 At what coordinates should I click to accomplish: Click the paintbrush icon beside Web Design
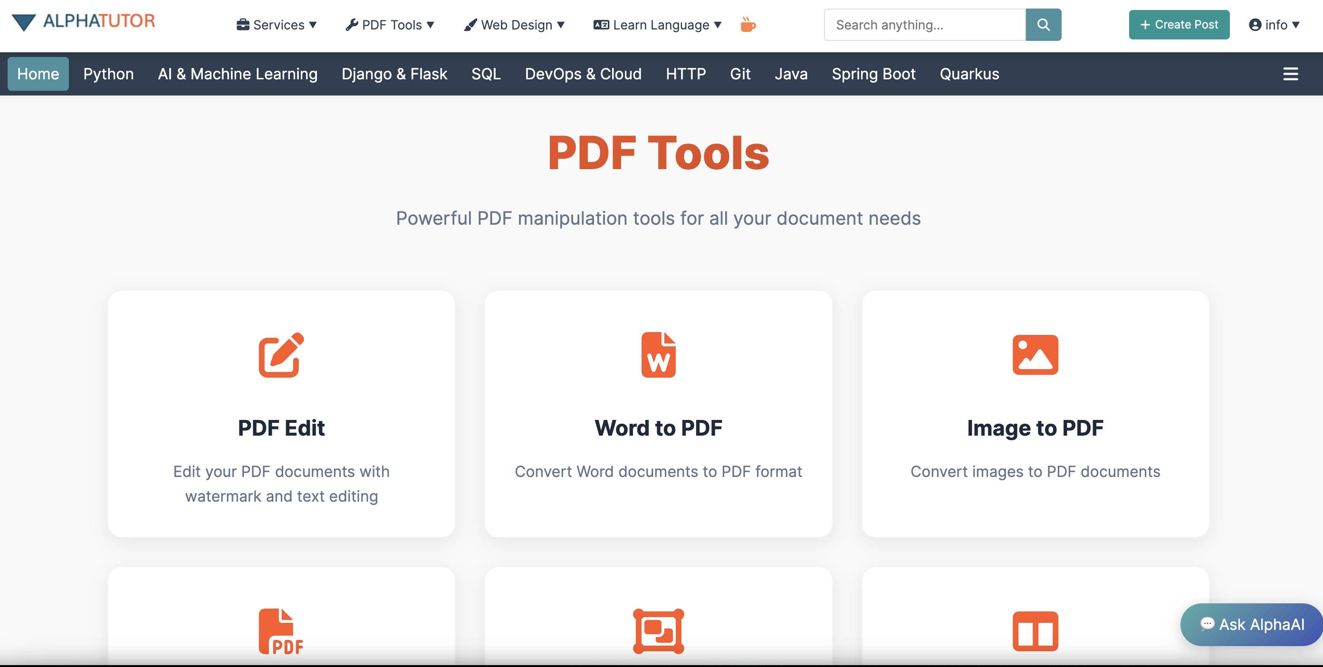(470, 25)
